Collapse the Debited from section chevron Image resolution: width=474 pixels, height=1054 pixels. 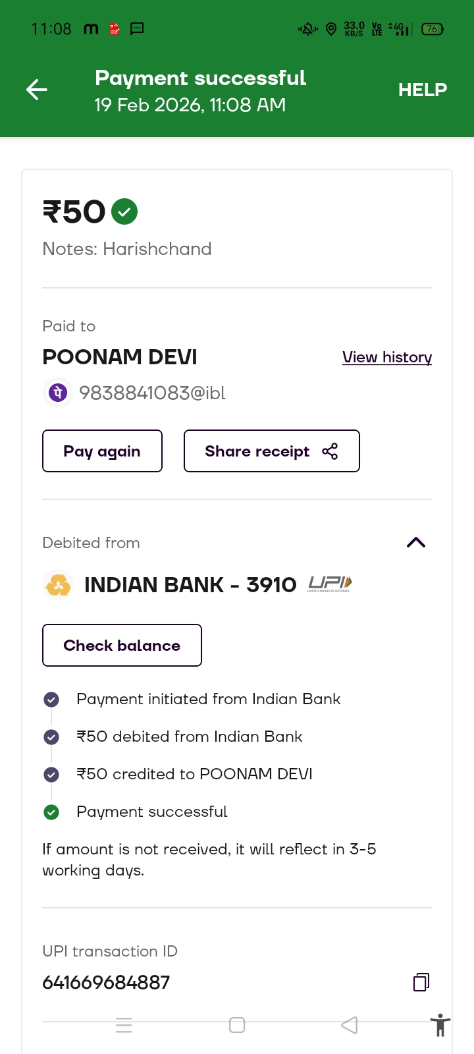pyautogui.click(x=416, y=543)
